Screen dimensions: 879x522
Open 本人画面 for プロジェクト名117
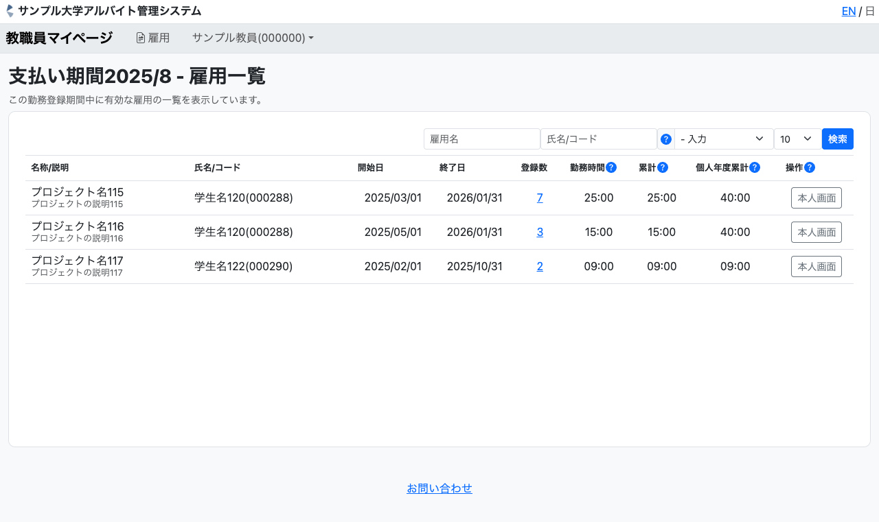point(817,267)
